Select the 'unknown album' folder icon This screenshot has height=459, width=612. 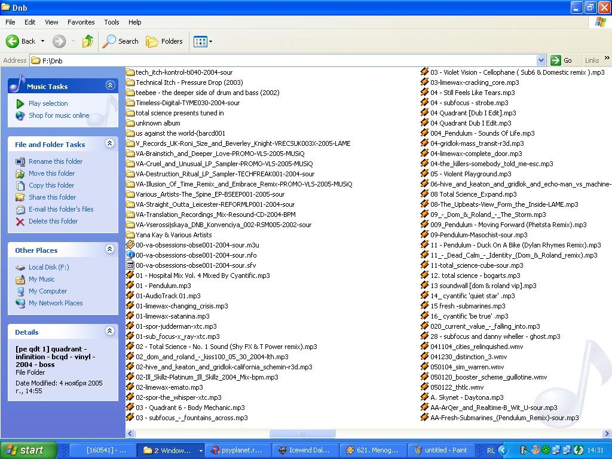[x=130, y=123]
